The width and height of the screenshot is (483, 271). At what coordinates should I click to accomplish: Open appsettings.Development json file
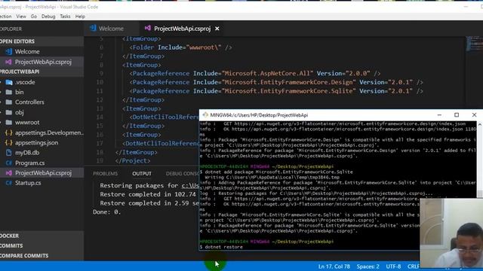(49, 132)
